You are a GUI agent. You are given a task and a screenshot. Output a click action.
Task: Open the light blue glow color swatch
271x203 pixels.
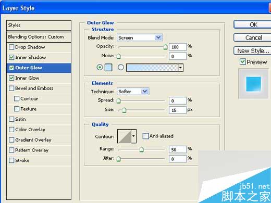click(x=108, y=68)
